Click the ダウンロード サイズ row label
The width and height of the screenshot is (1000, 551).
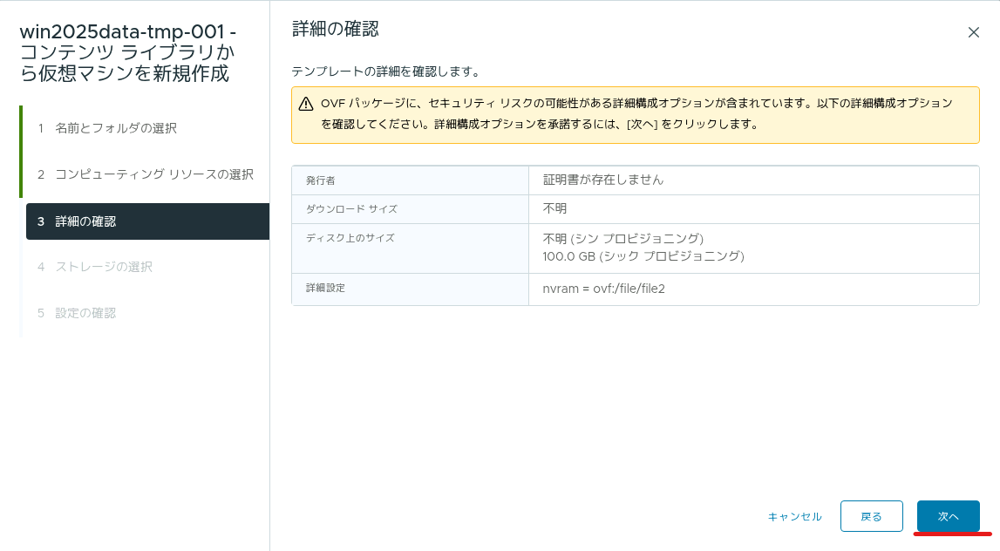coord(351,209)
